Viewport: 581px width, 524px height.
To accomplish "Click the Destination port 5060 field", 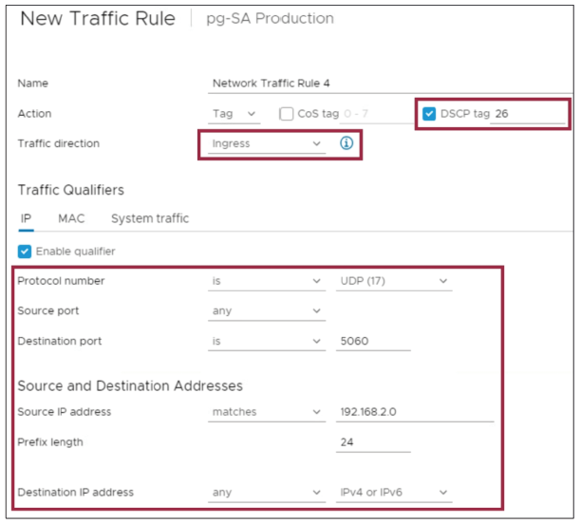I will coord(373,341).
